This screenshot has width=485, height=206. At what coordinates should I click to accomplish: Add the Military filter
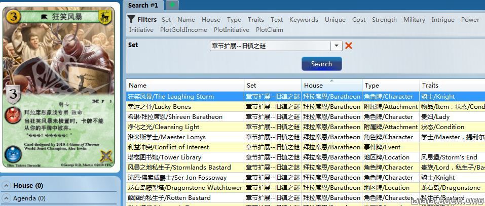414,19
